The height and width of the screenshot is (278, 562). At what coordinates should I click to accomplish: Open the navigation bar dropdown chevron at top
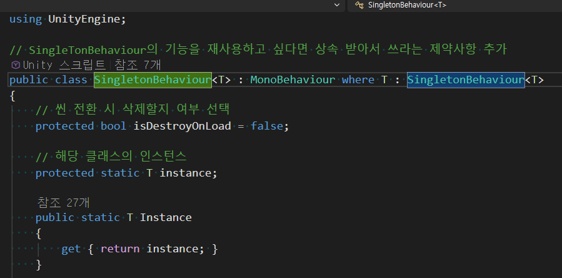click(336, 5)
